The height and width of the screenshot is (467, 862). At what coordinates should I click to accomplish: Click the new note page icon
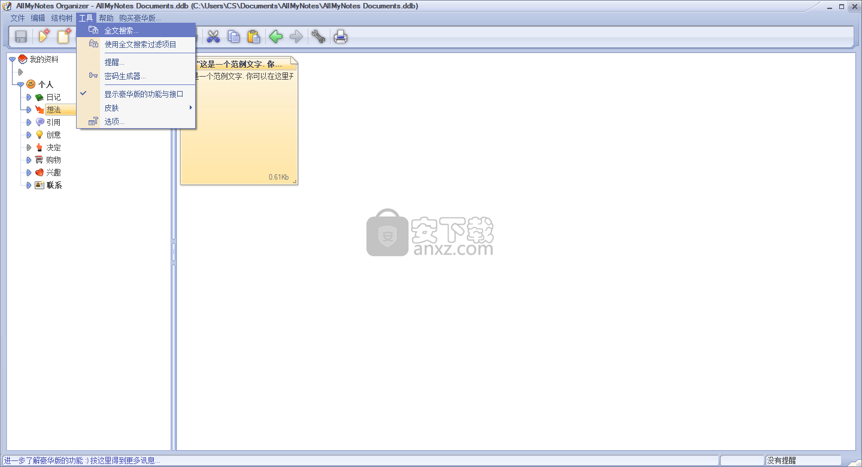(63, 37)
